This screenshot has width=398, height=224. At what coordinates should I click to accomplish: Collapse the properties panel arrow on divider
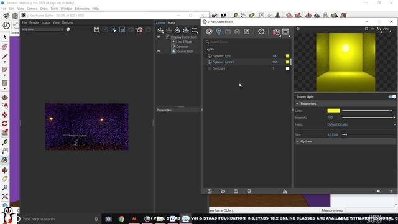coord(292,110)
